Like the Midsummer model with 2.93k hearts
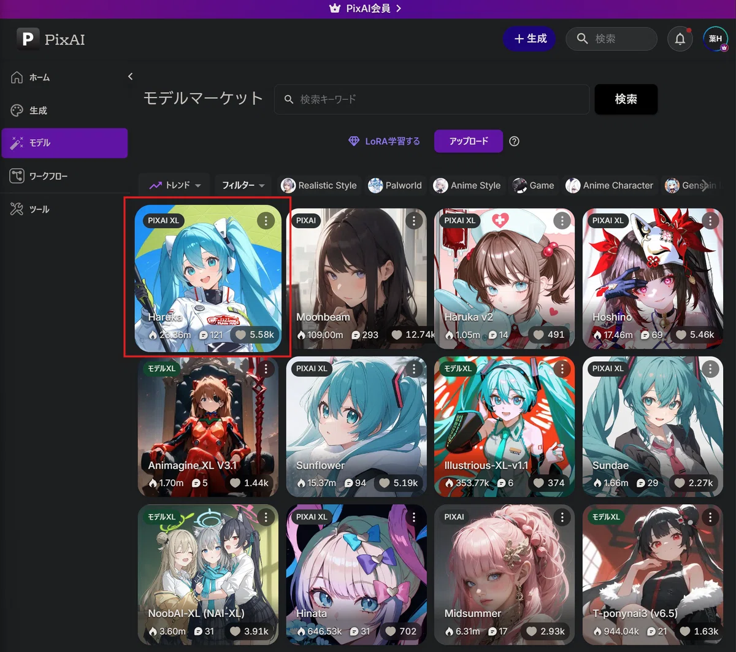Screen dimensions: 736x652 tap(545, 631)
